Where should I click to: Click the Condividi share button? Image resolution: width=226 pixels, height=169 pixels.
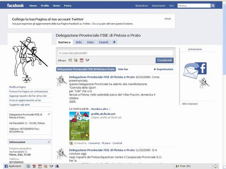point(165,60)
